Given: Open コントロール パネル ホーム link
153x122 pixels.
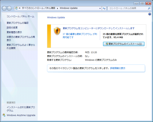Looking at the screenshot, I should coord(20,17).
